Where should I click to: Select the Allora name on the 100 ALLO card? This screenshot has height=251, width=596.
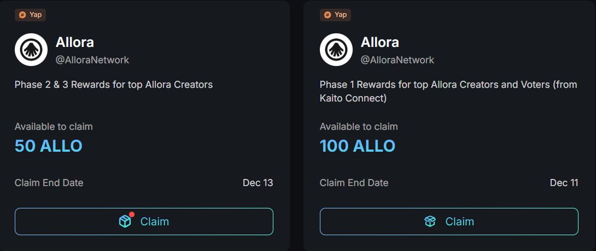(x=380, y=42)
